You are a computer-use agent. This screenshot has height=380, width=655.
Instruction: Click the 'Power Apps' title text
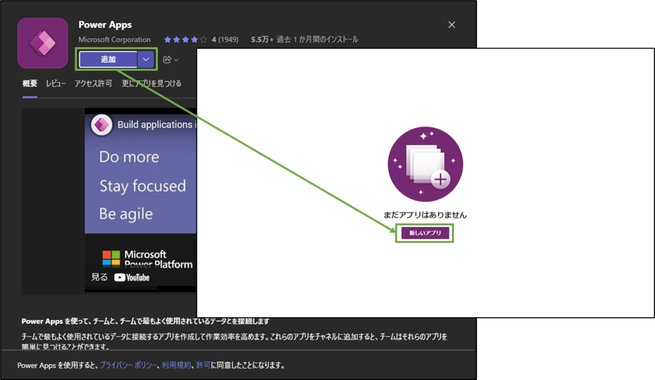tap(105, 25)
